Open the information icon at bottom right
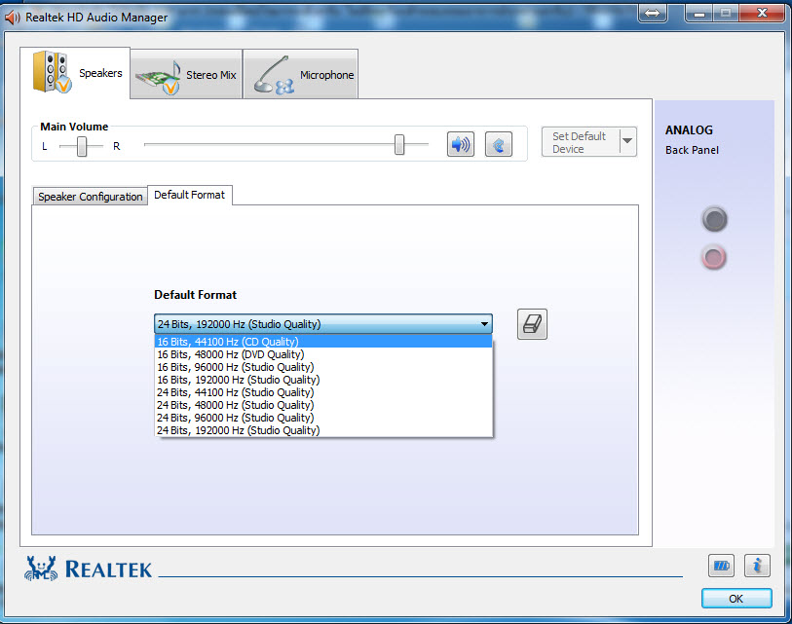The width and height of the screenshot is (792, 624). 757,566
